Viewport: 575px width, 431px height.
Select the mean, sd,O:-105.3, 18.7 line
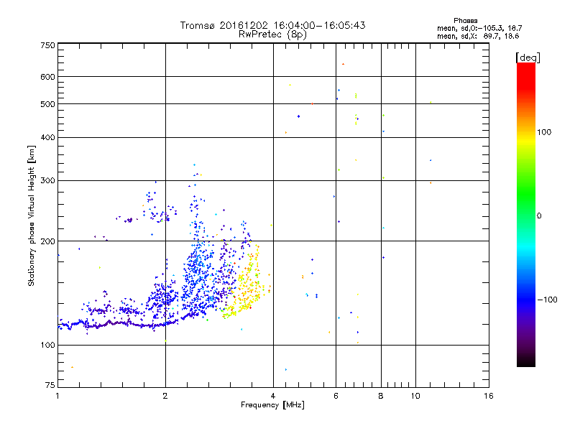pyautogui.click(x=479, y=28)
